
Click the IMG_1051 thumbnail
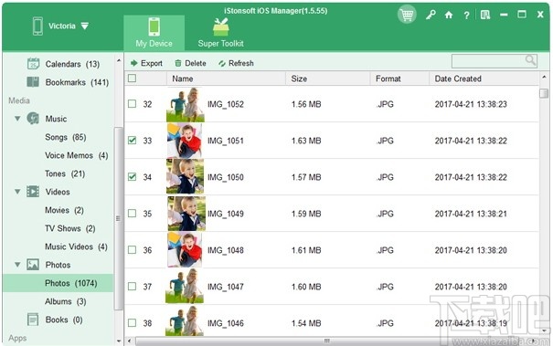[x=186, y=141]
